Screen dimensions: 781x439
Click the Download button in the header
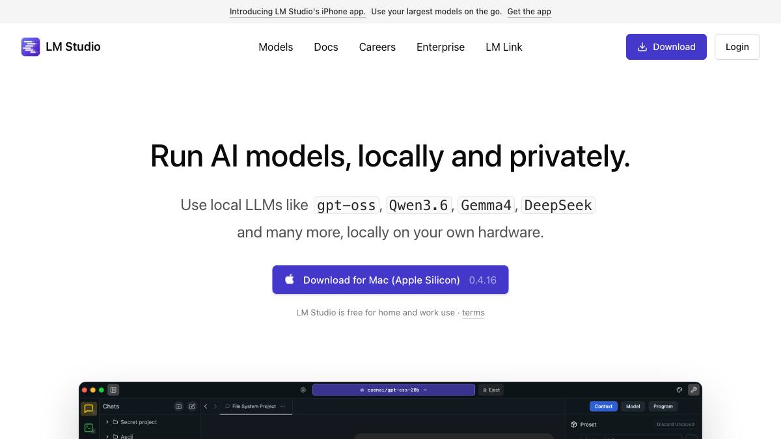666,47
